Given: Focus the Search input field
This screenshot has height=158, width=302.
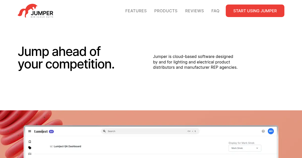Looking at the screenshot, I should pos(150,131).
